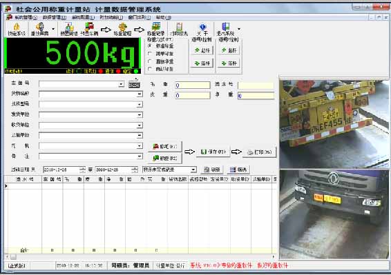This screenshot has height=275, width=391.
Task: Expand the receiving unit dropdown
Action: 140,125
